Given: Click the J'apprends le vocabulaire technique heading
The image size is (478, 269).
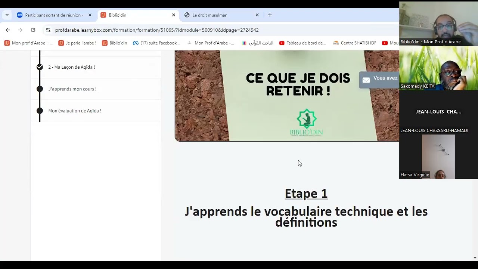Looking at the screenshot, I should [306, 217].
